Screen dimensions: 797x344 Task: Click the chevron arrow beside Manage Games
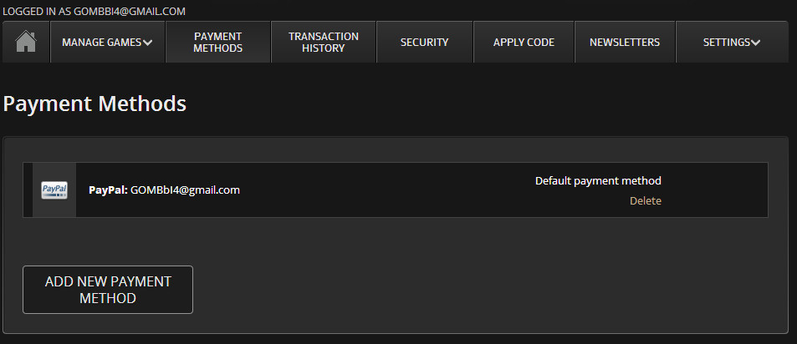pos(148,43)
